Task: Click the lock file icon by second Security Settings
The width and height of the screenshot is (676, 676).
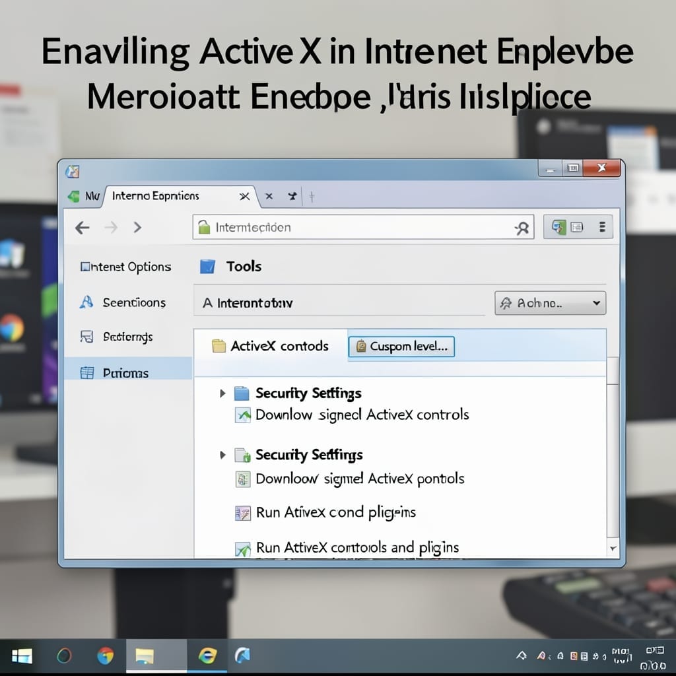Action: pos(243,455)
